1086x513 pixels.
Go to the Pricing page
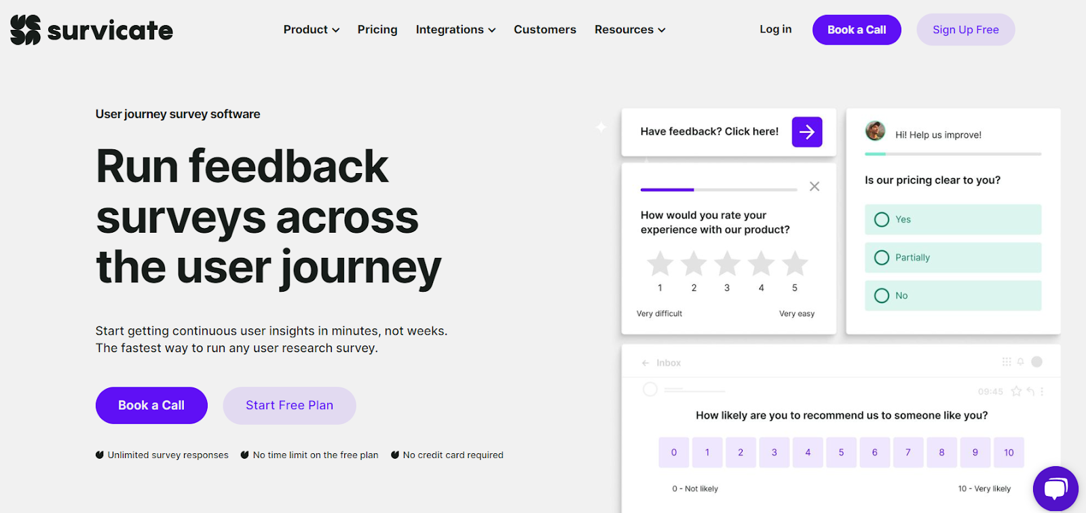click(377, 29)
